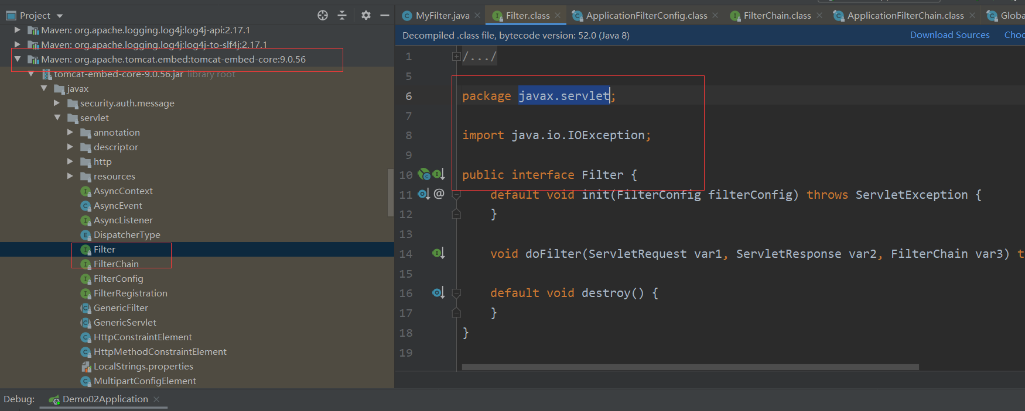Select HttpMethodConstraintElement in the tree
The width and height of the screenshot is (1025, 411).
[x=160, y=351]
